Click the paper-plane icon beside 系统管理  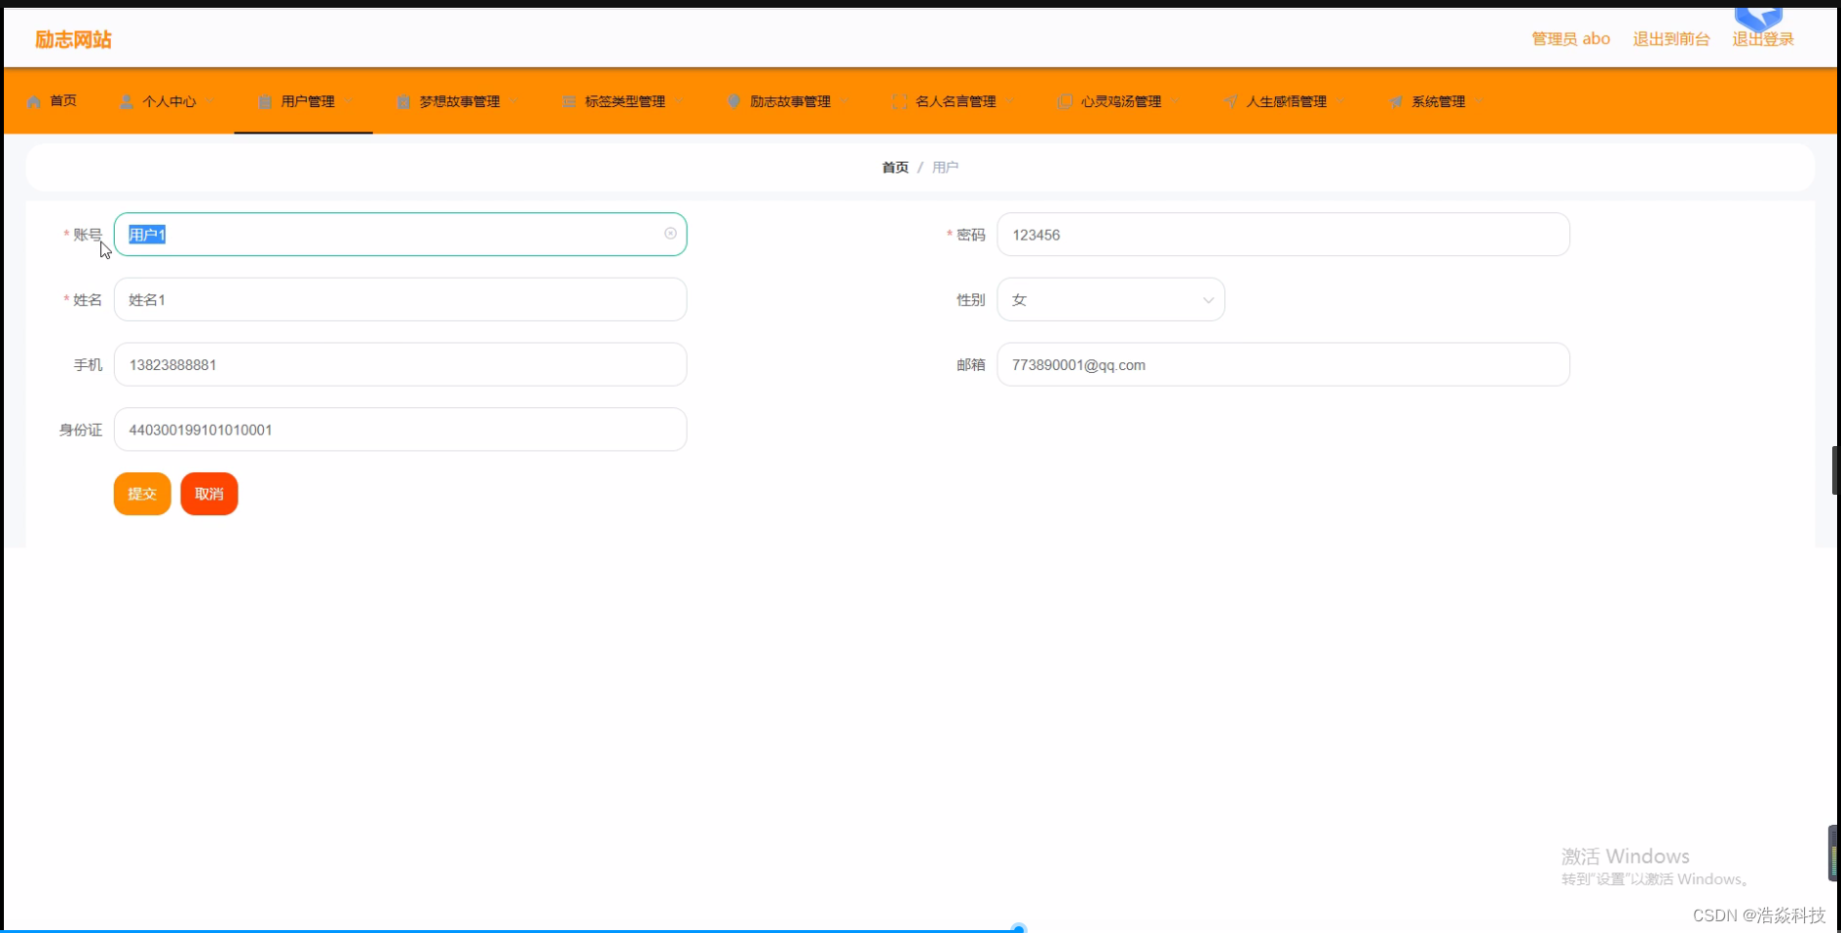pos(1396,100)
